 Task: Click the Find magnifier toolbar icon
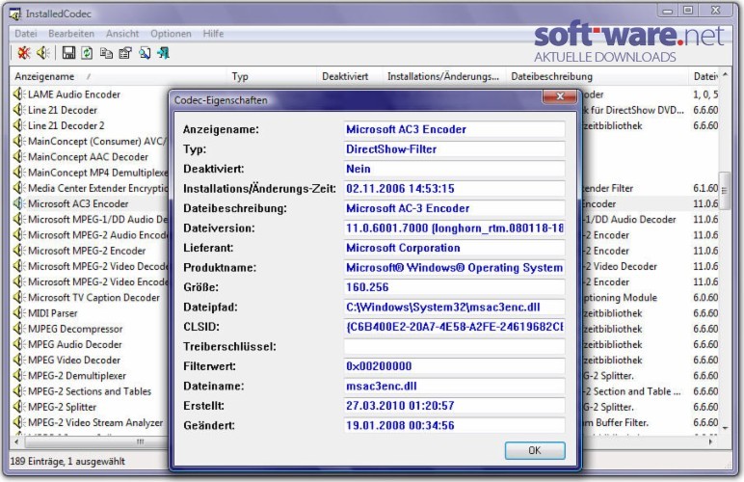click(145, 53)
